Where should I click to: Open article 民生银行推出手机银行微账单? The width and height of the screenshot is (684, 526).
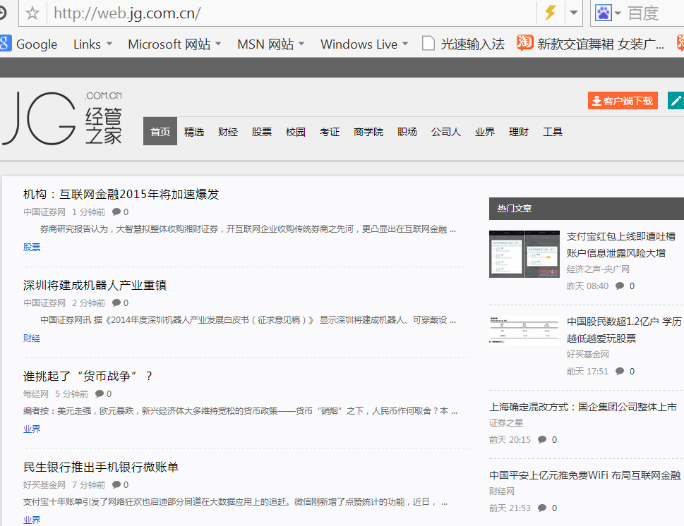click(101, 467)
